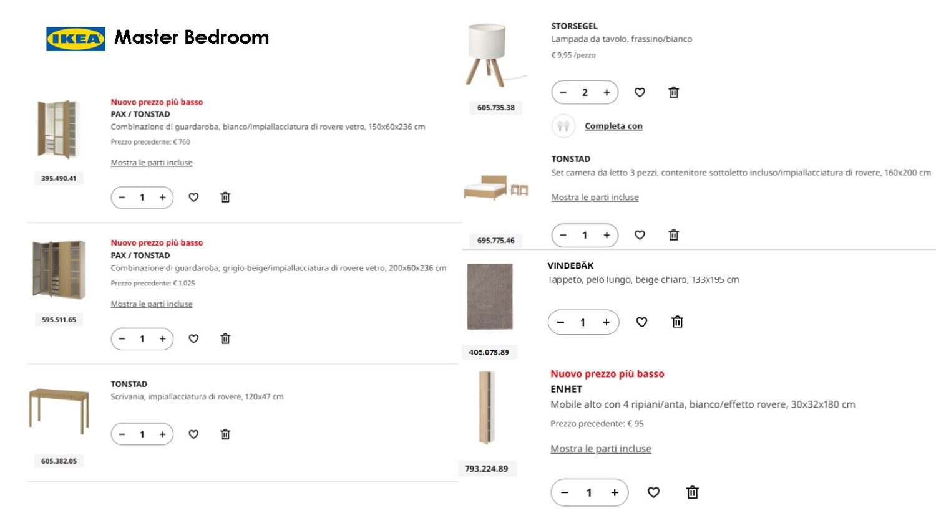Favorite the TONSTAD bedroom set
The width and height of the screenshot is (936, 526).
tap(640, 235)
